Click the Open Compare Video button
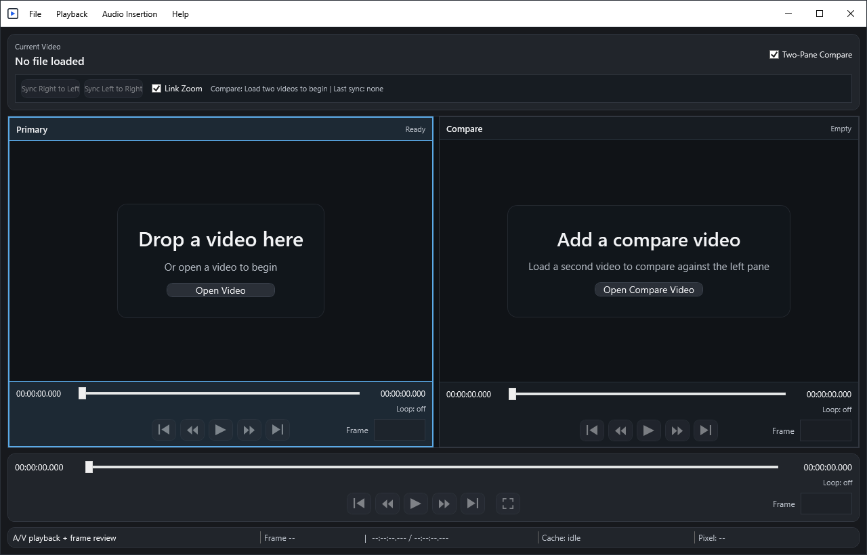This screenshot has width=867, height=555. coord(649,290)
